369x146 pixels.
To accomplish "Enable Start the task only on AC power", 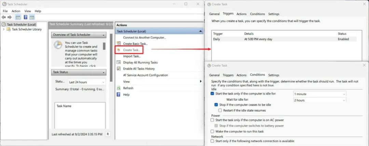I will pyautogui.click(x=213, y=120).
